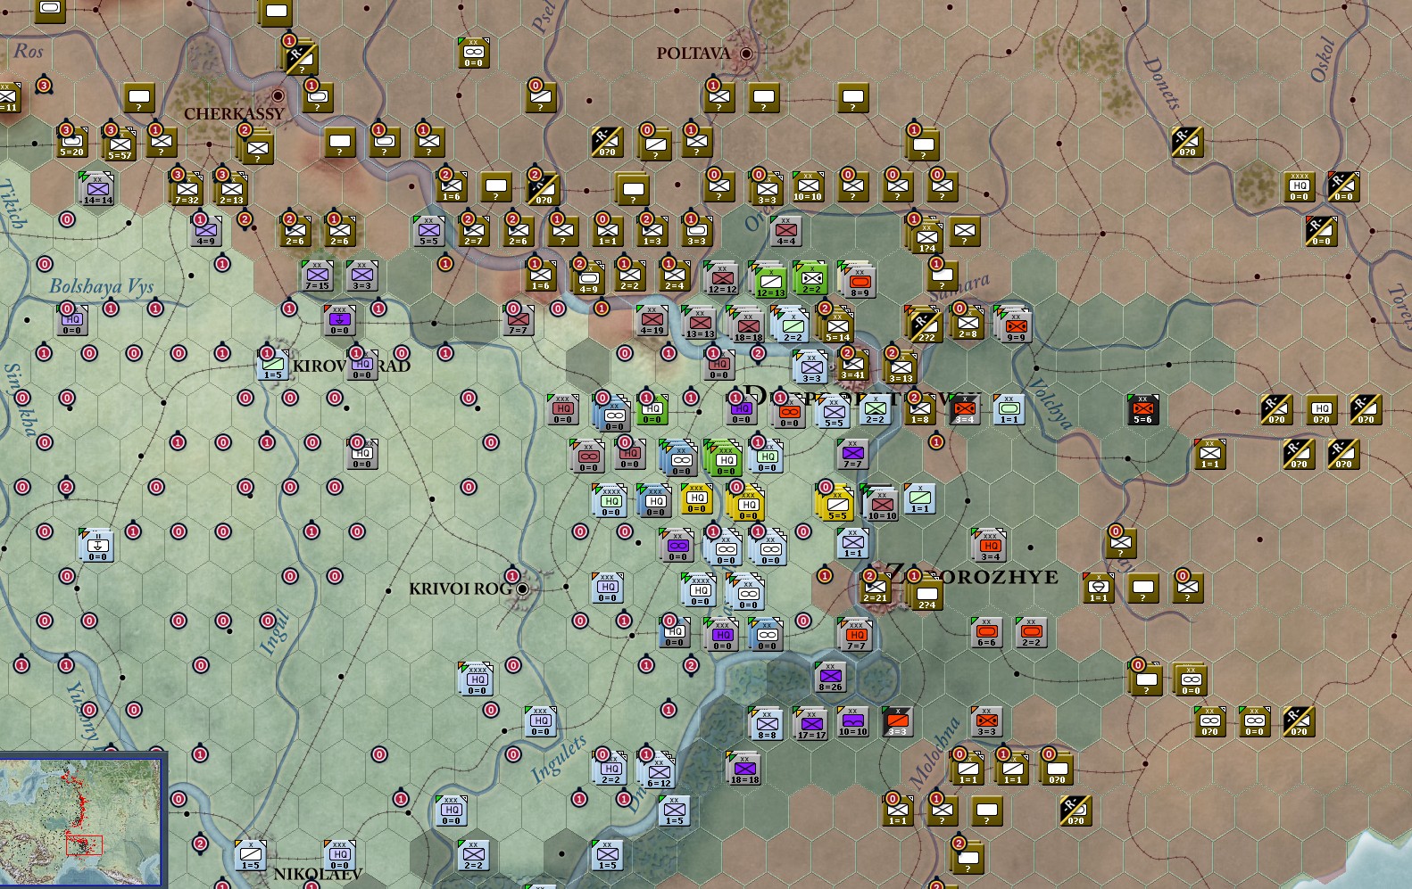1412x889 pixels.
Task: Select the Soviet 2?2 recon counter
Action: click(x=925, y=325)
